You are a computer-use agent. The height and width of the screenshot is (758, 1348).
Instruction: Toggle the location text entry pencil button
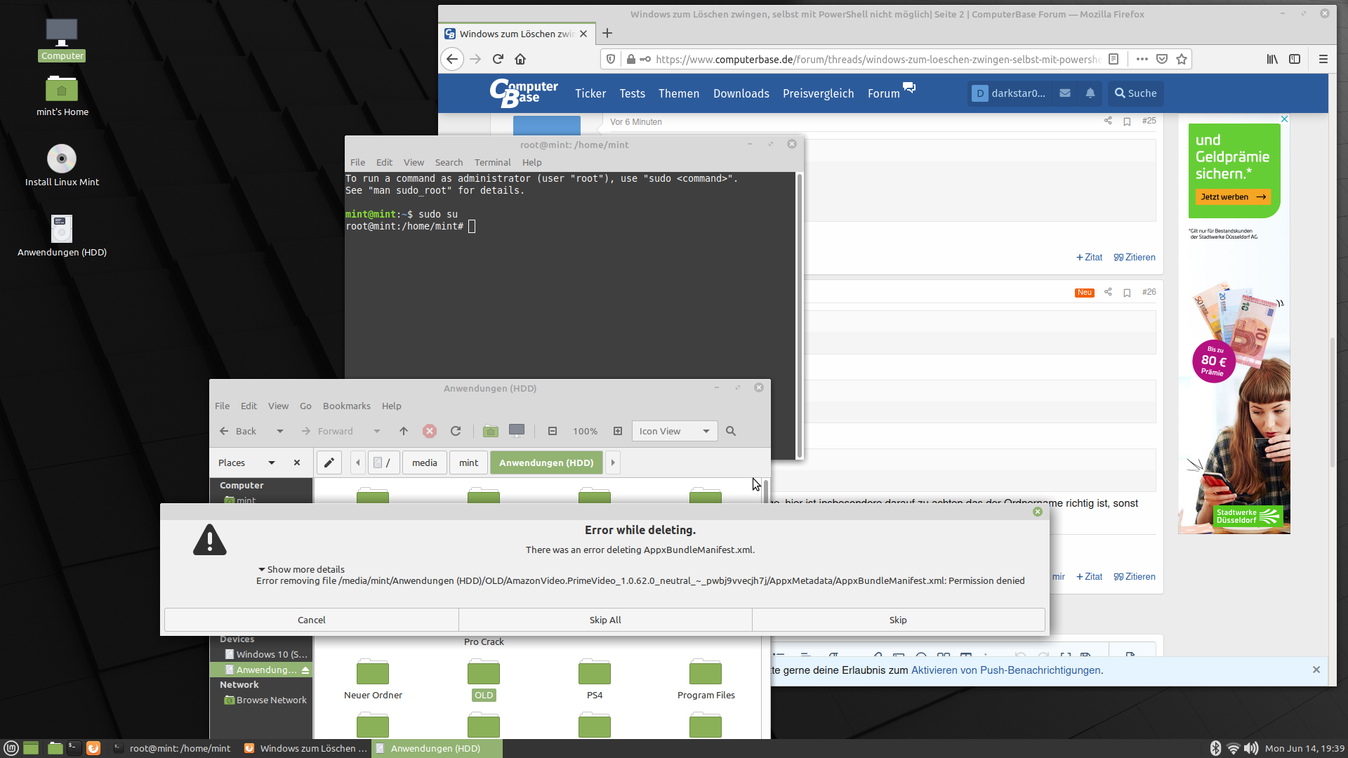[329, 463]
